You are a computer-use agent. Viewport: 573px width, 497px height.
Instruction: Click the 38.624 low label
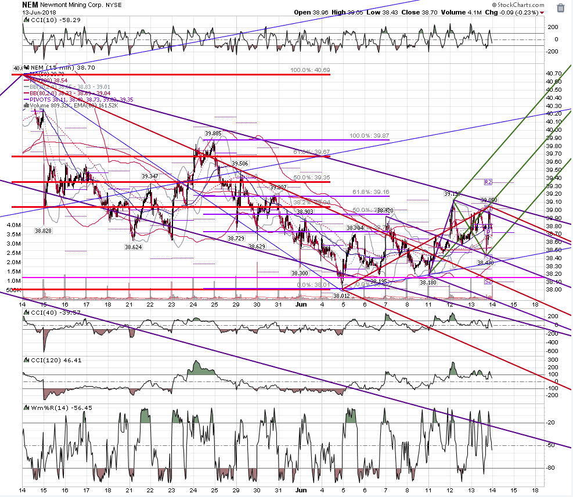134,247
